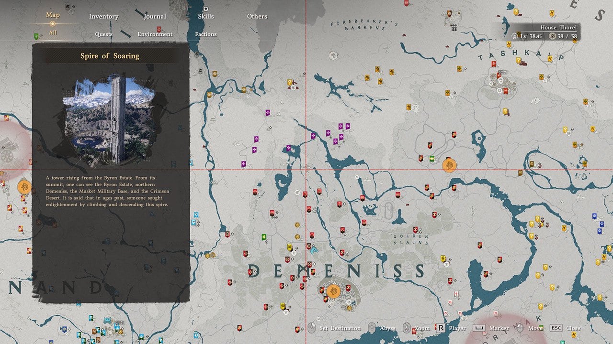Filter map by Quests
Screen dimensions: 613x344
pos(104,34)
